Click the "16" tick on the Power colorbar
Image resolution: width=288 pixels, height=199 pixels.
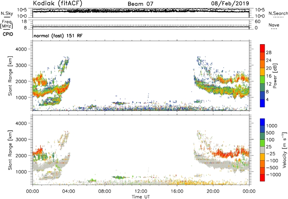269,76
